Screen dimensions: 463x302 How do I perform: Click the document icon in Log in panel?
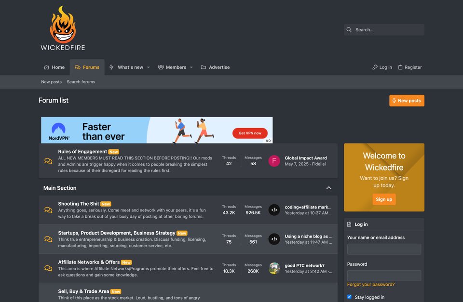349,224
